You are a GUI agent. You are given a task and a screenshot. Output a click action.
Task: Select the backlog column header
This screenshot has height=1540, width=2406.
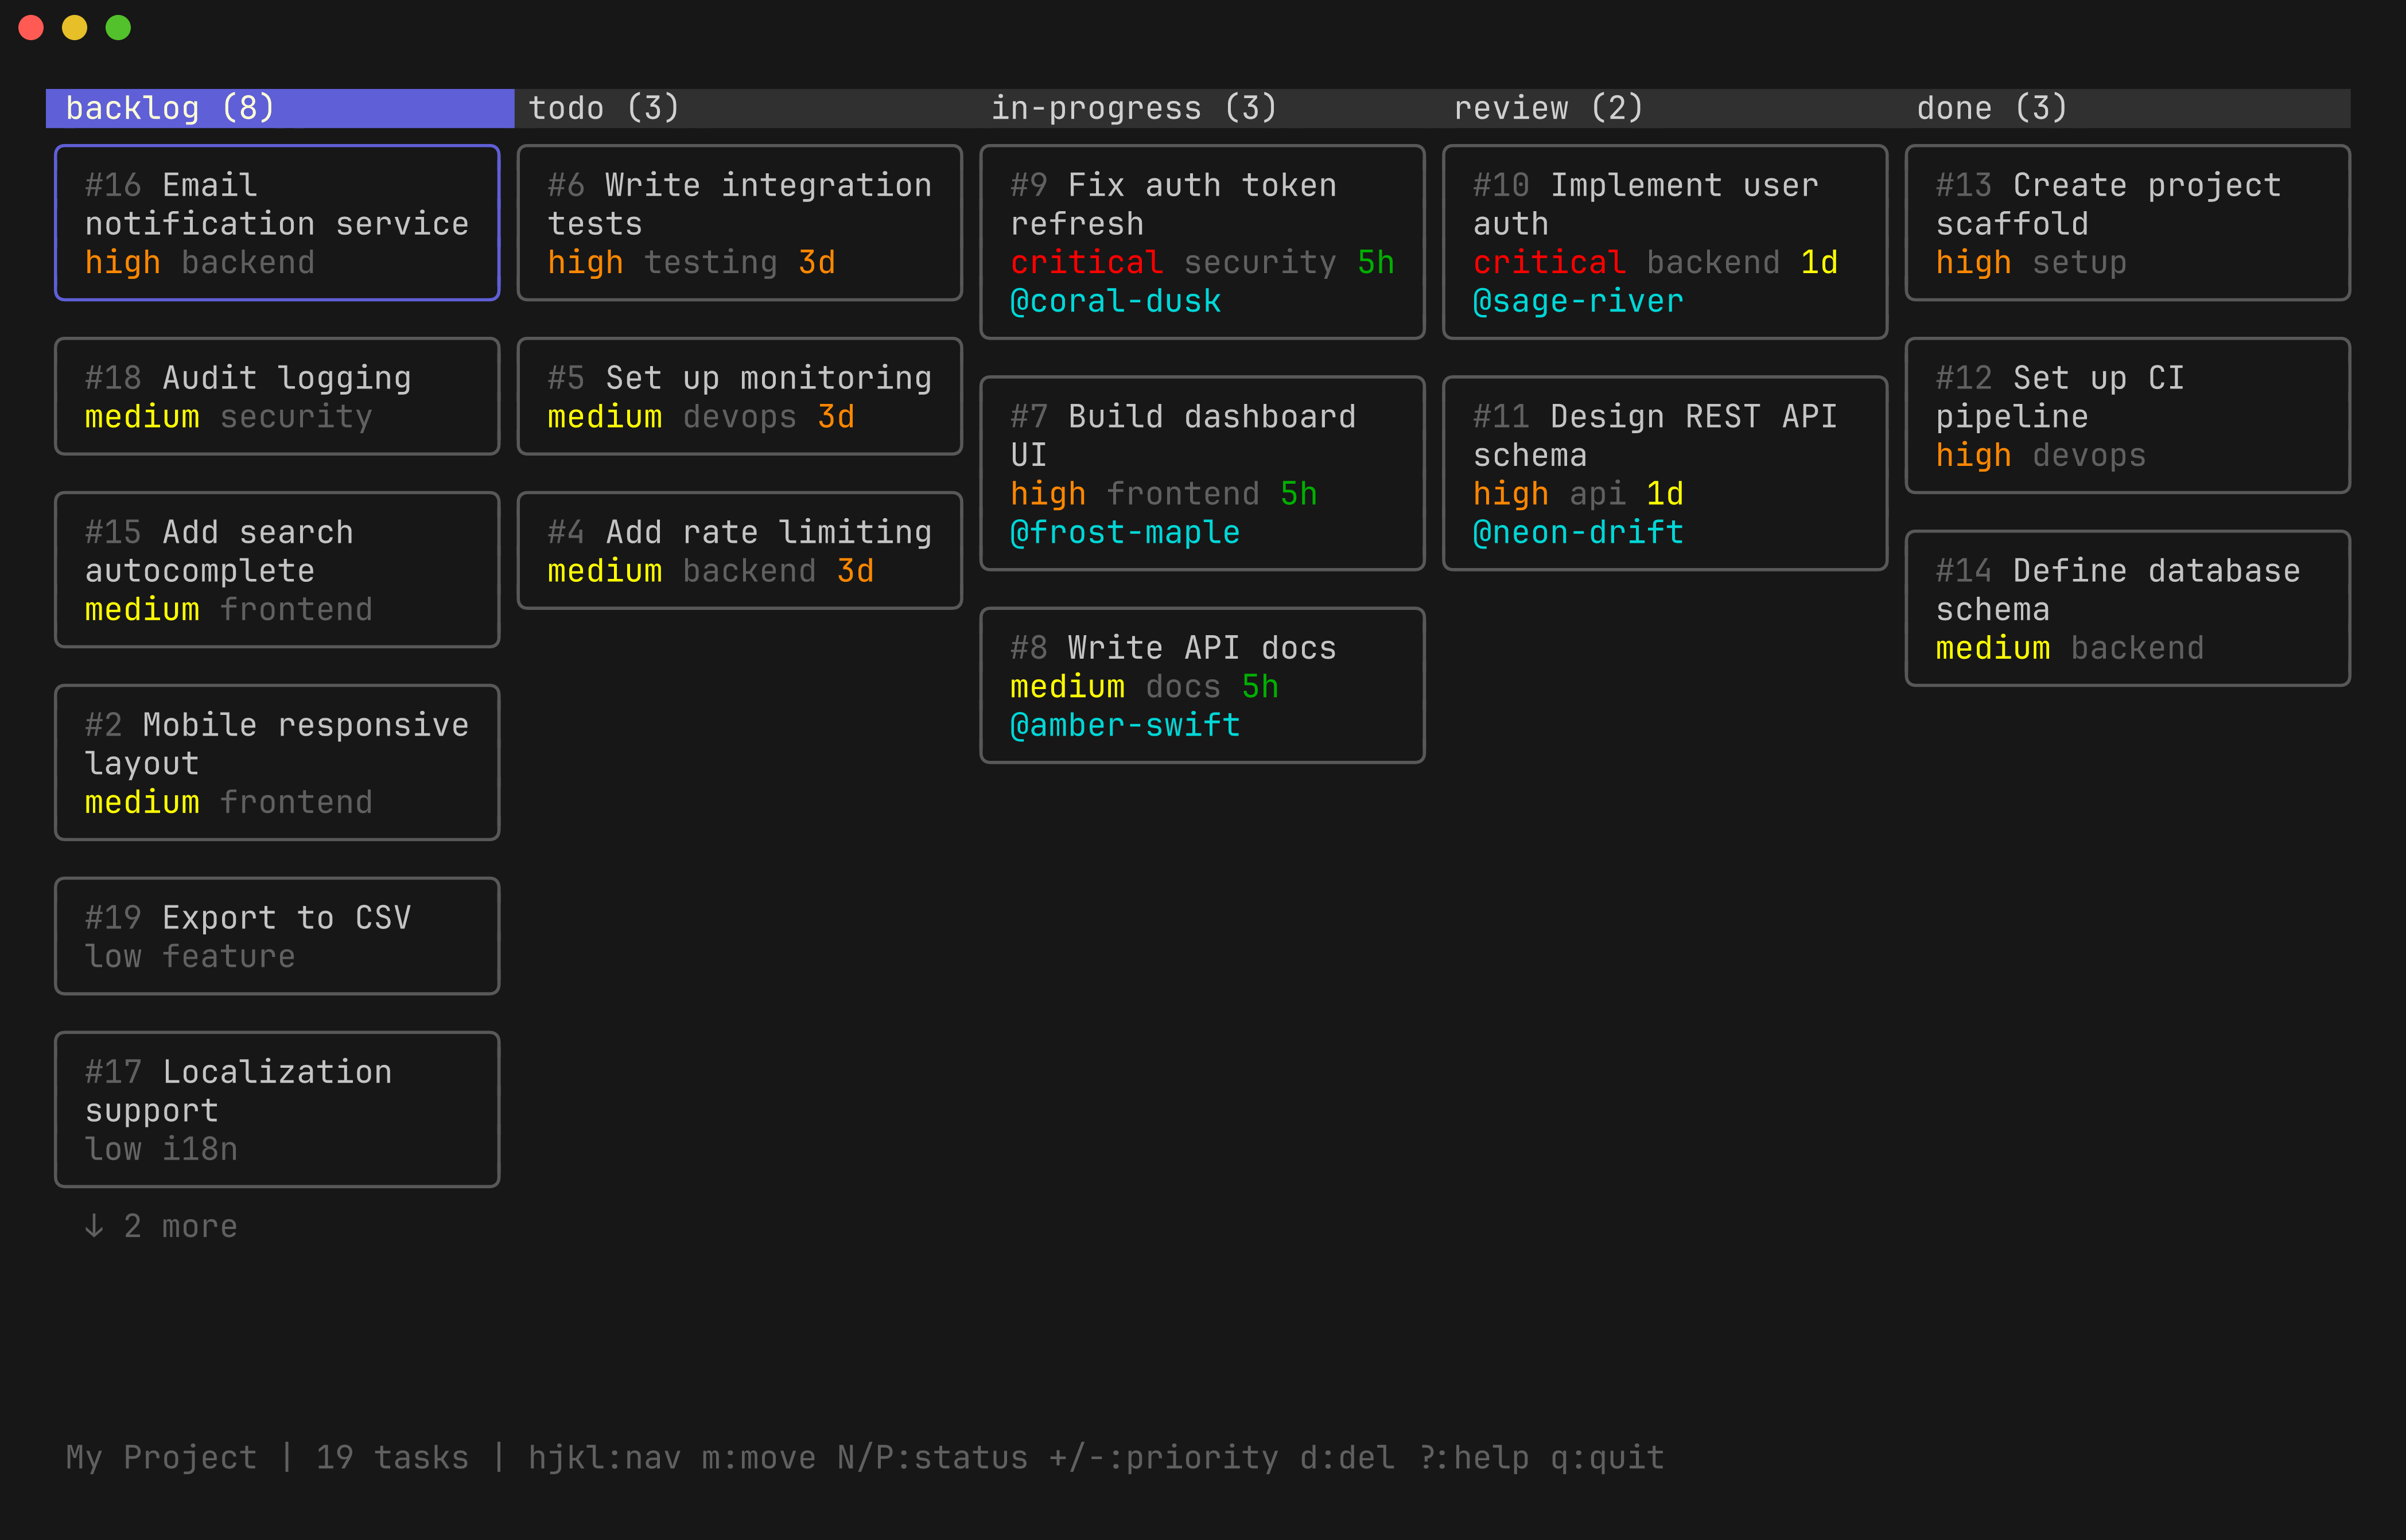pos(170,108)
